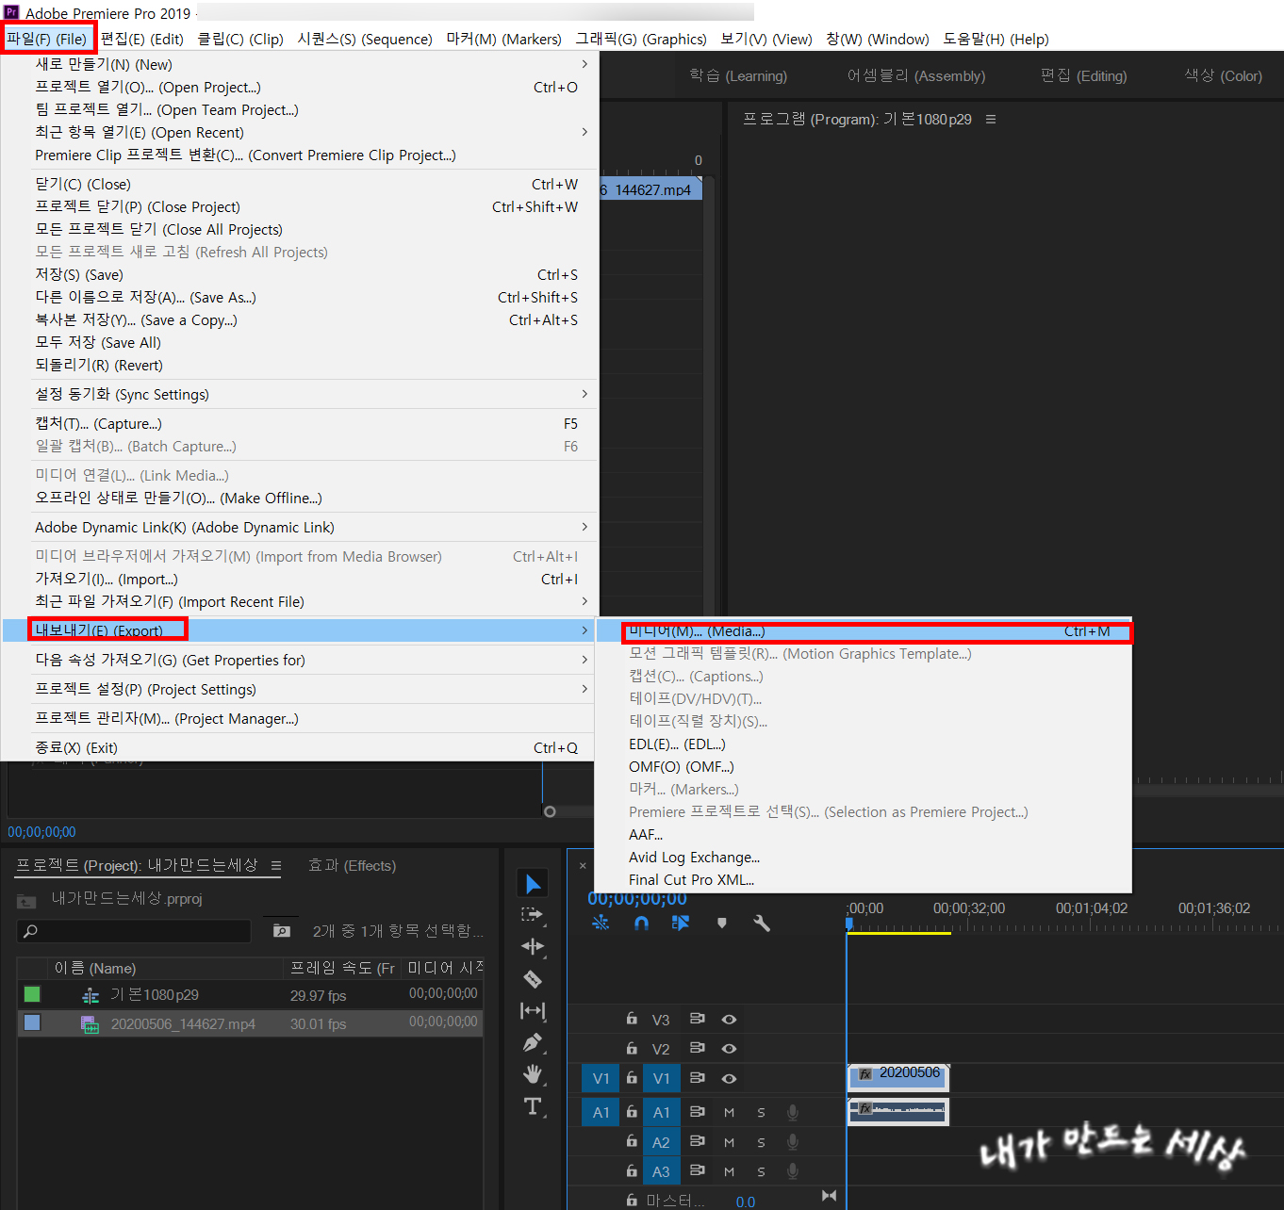Viewport: 1284px width, 1210px height.
Task: Switch to the Learning (학습) workspace
Action: pyautogui.click(x=738, y=75)
